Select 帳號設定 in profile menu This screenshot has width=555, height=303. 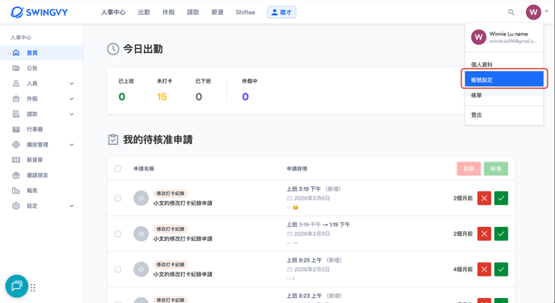504,79
